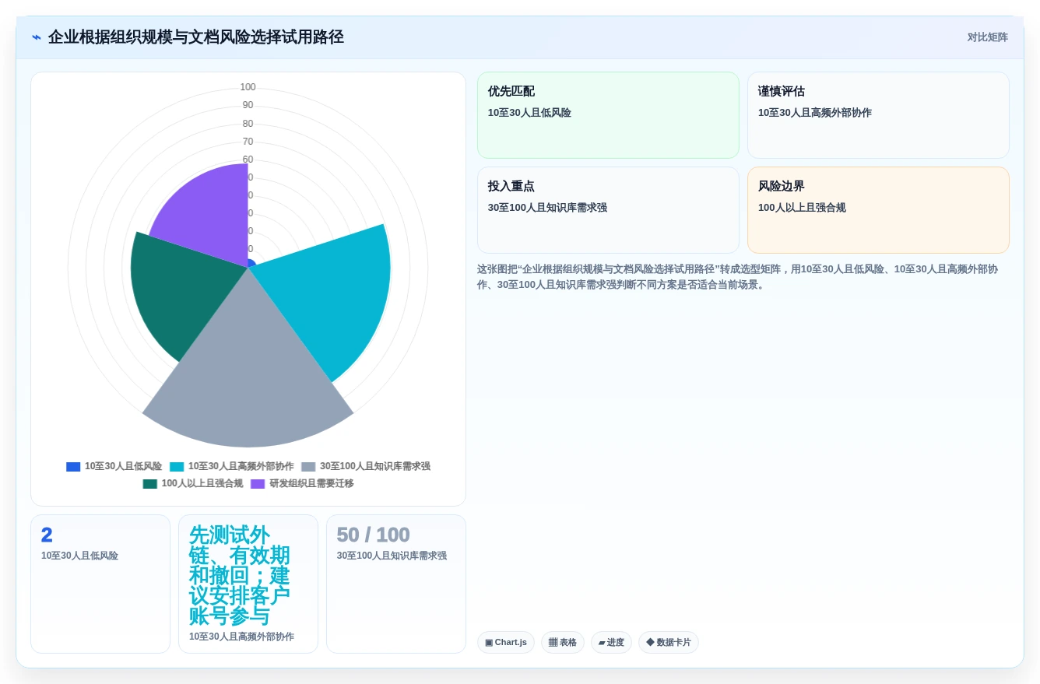Click the cyan 先测试外链 stat text
Viewport: 1040px width, 684px height.
click(240, 576)
